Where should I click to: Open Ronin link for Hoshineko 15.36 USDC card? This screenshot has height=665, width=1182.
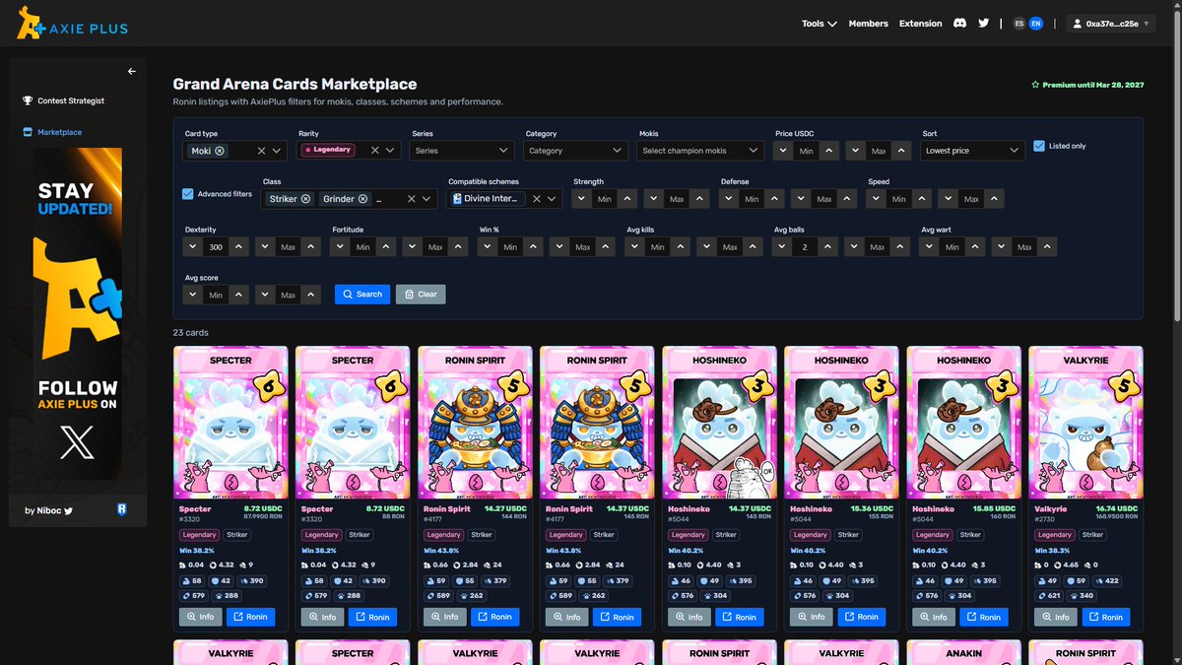tap(861, 617)
